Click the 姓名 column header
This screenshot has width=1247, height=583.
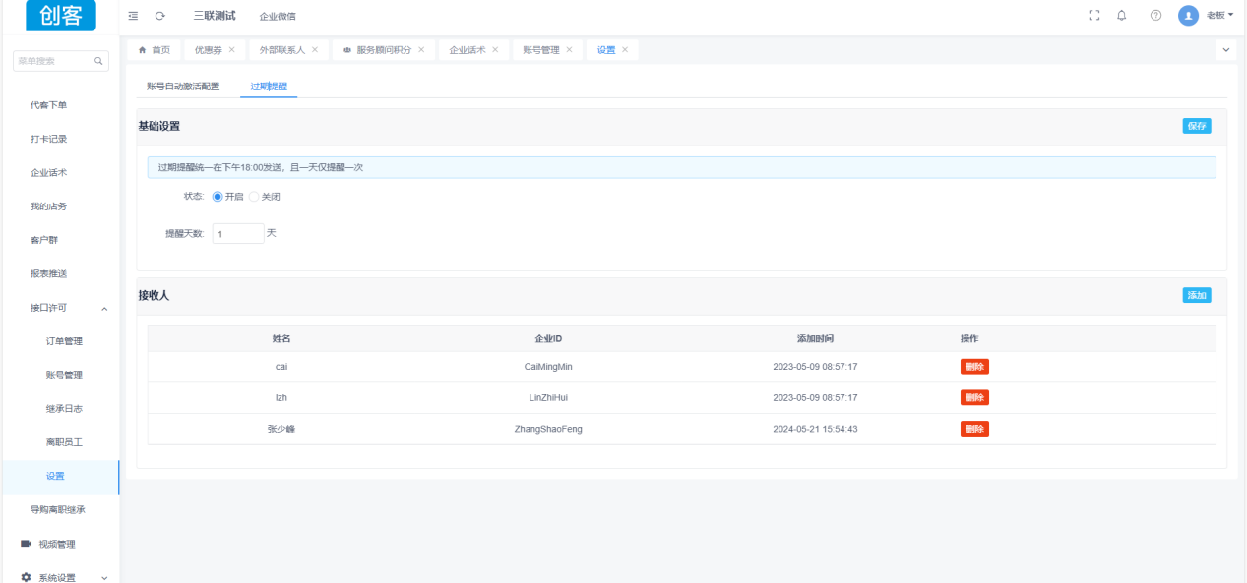click(x=281, y=338)
